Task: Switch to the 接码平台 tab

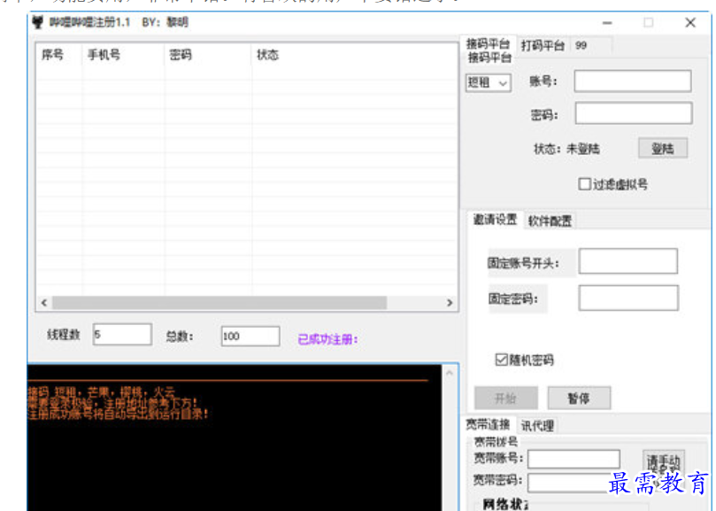Action: pyautogui.click(x=488, y=45)
